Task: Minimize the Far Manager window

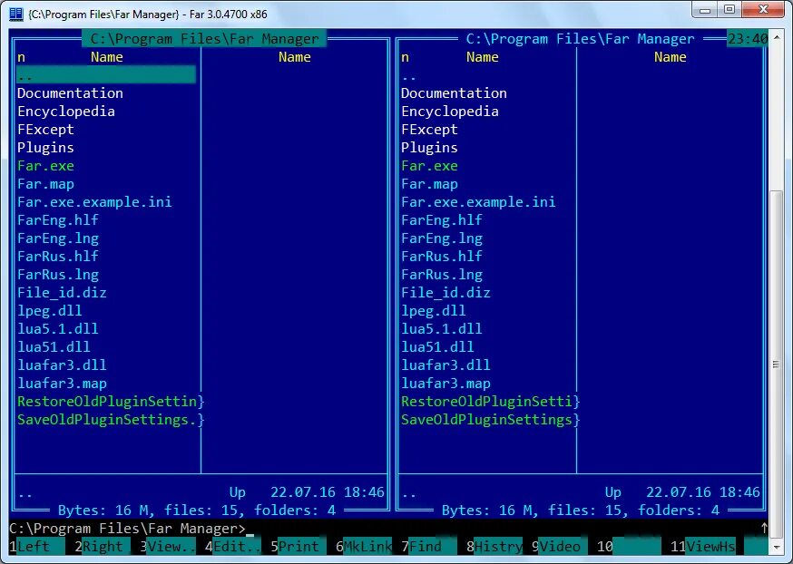Action: coord(706,10)
